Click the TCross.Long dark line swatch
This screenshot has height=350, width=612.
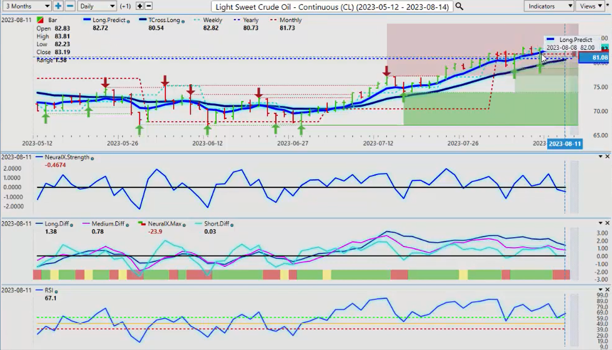coord(143,20)
